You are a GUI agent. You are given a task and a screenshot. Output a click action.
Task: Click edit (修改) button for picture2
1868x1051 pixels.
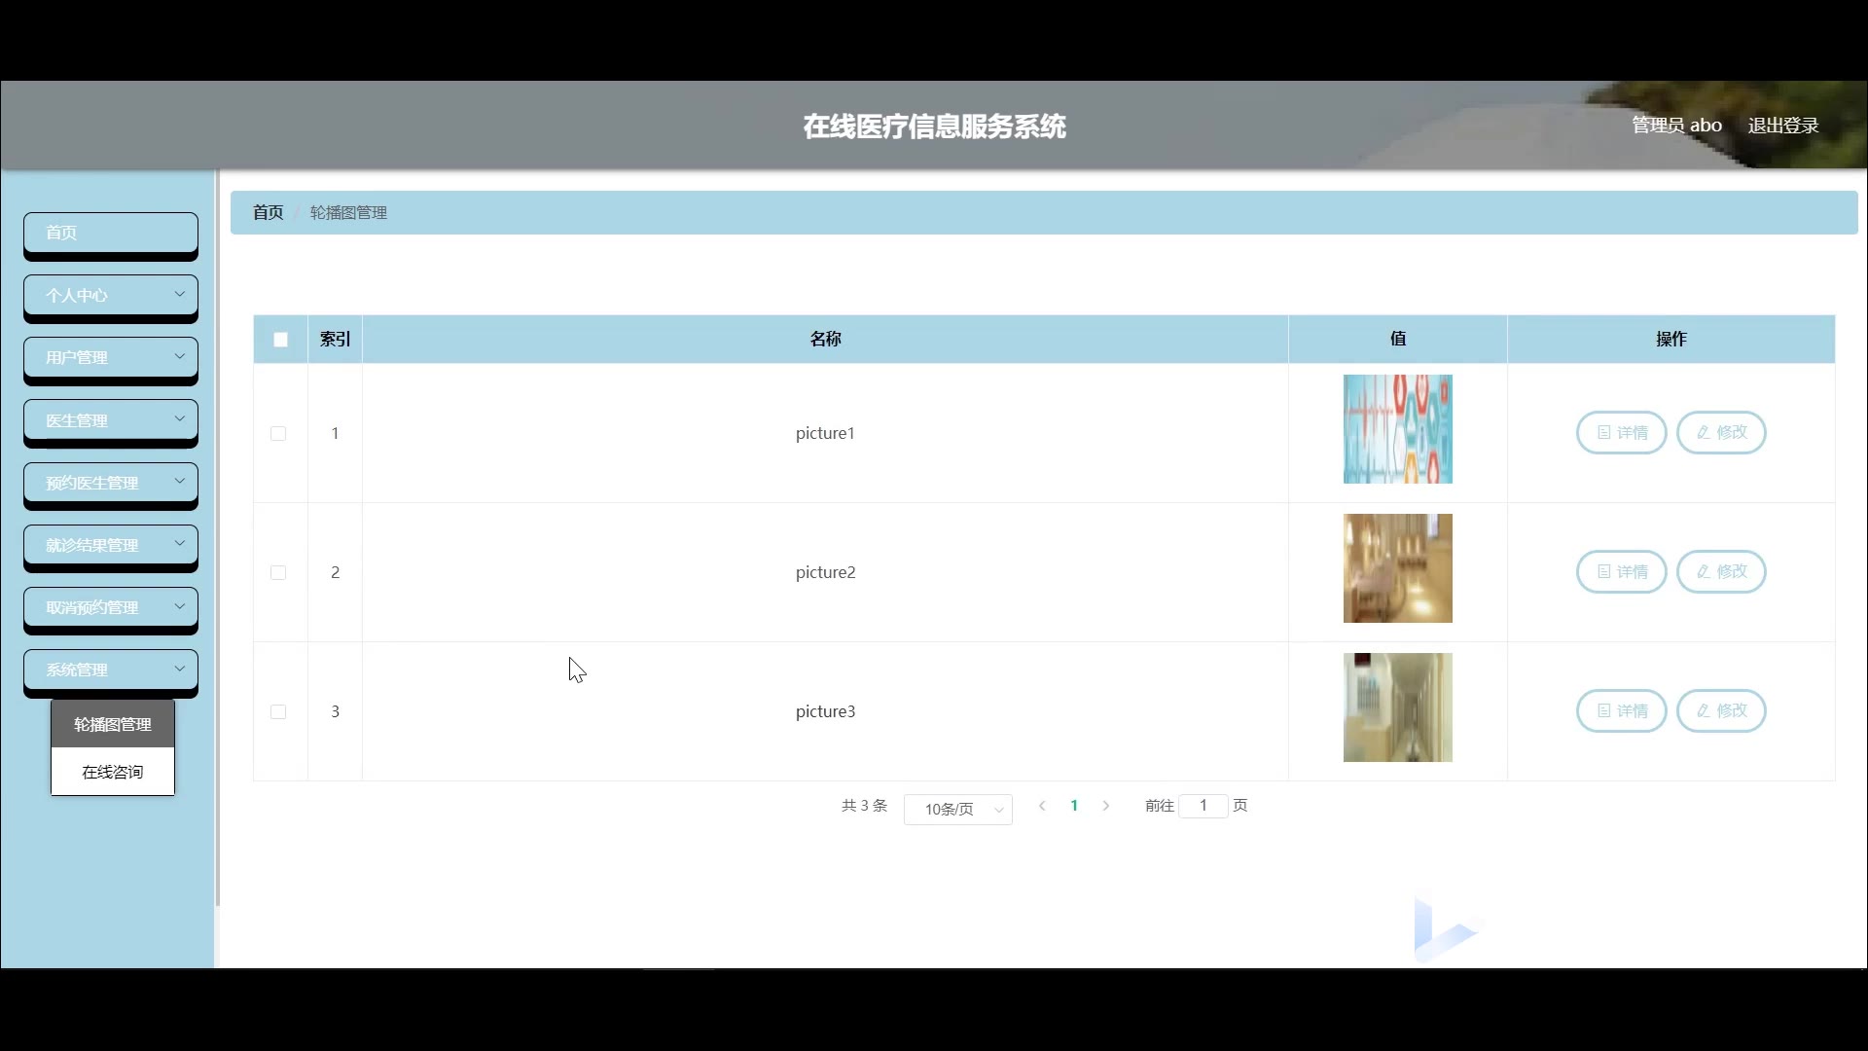1721,571
